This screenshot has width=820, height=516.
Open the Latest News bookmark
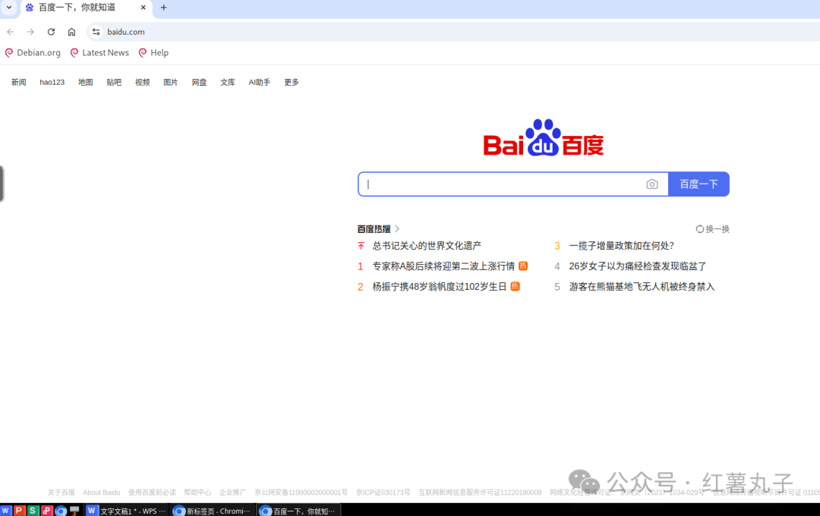(100, 53)
